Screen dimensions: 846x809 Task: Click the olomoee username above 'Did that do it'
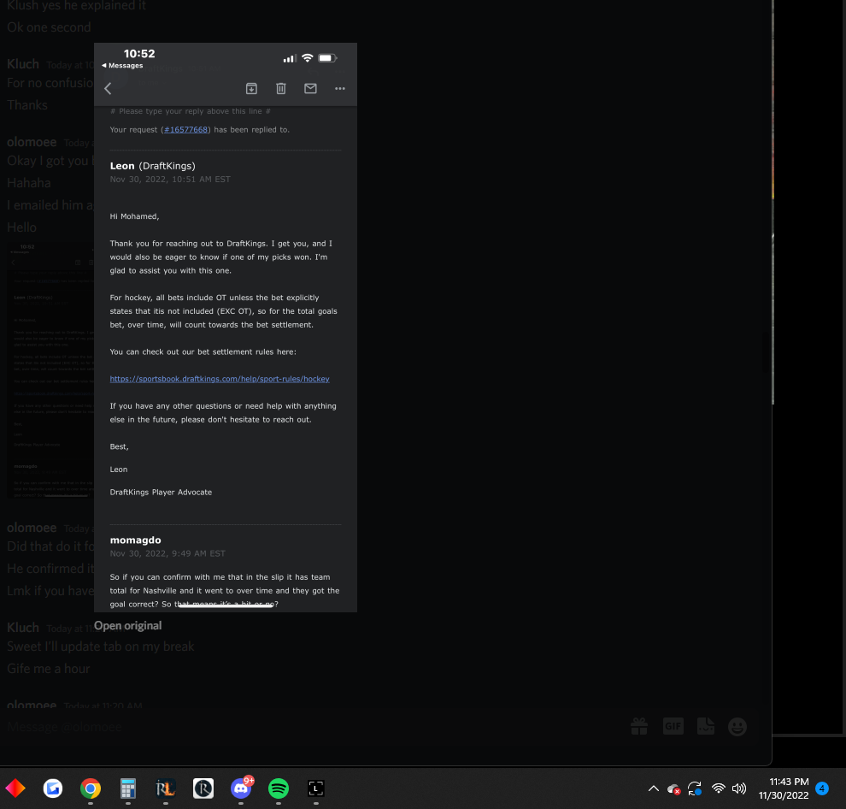coord(32,528)
